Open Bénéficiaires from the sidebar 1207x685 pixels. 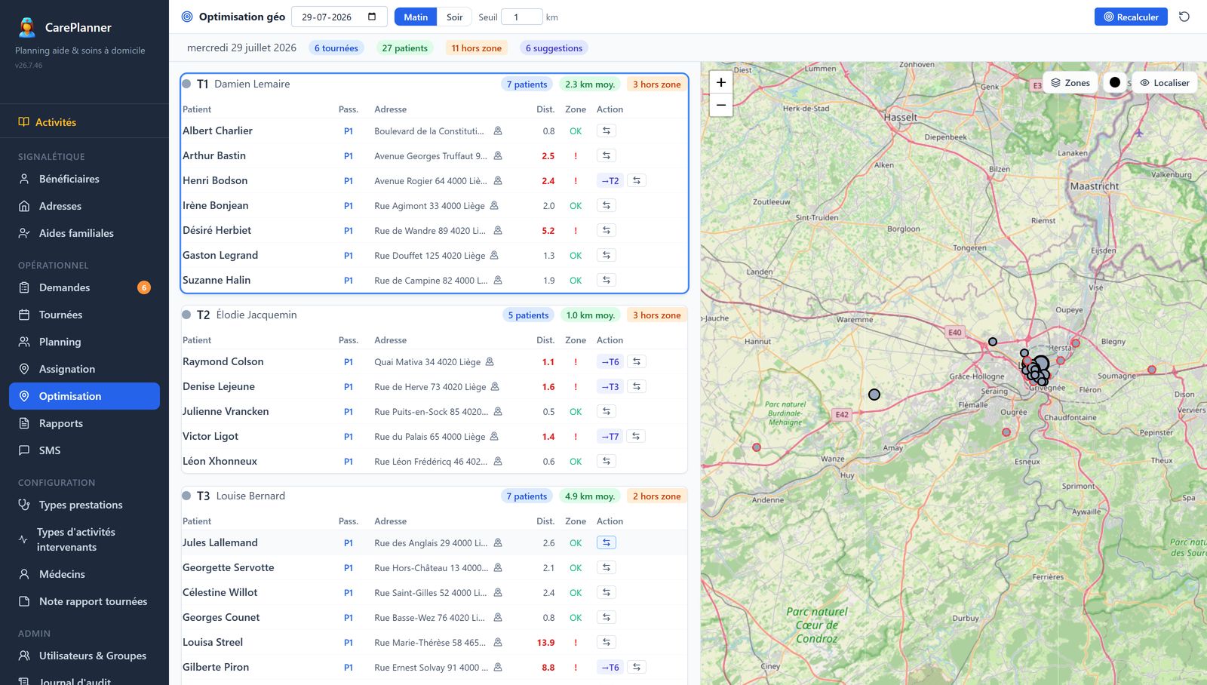[x=84, y=179]
